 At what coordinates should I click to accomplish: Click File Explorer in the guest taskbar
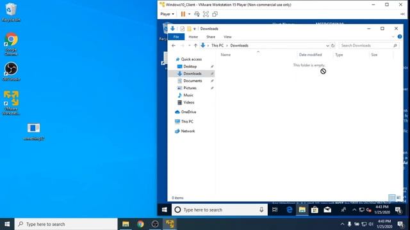(x=302, y=210)
